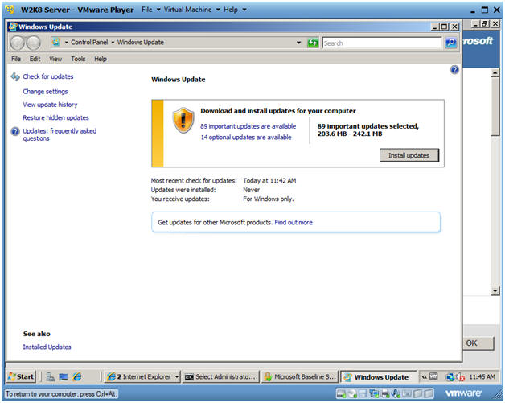Click the Windows Update title bar icon
Screen dimensions: 505x403
tap(13, 27)
